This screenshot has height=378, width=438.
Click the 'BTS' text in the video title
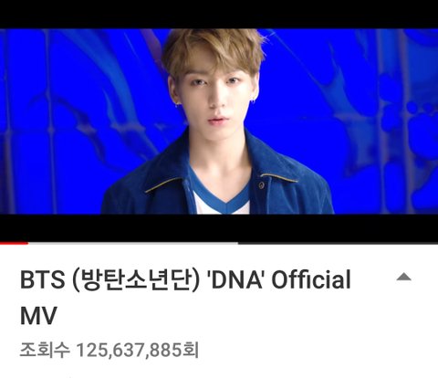point(43,280)
